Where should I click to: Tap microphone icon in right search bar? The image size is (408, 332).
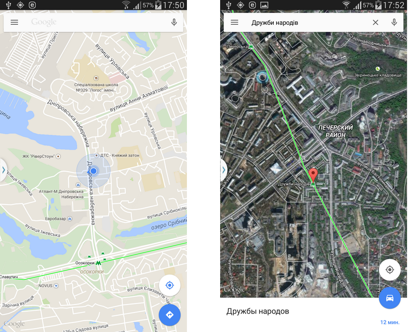point(394,22)
